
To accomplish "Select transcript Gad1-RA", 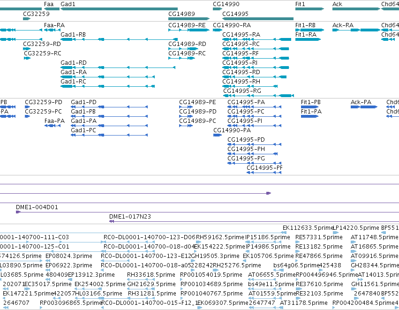I will coord(74,72).
